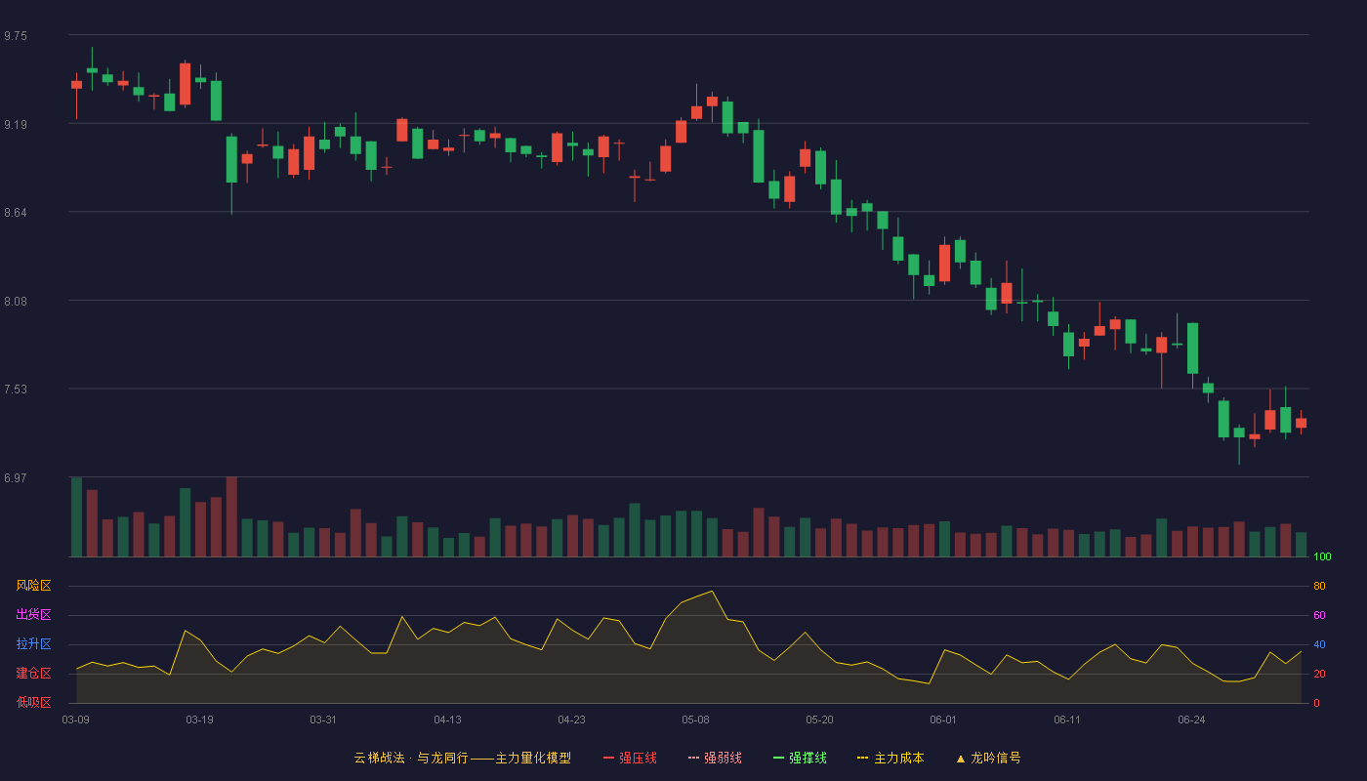This screenshot has height=781, width=1367.
Task: Click the magenta 60 indicator axis value
Action: point(1319,616)
